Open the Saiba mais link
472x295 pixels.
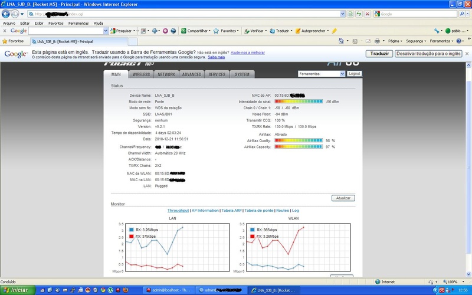pos(216,57)
